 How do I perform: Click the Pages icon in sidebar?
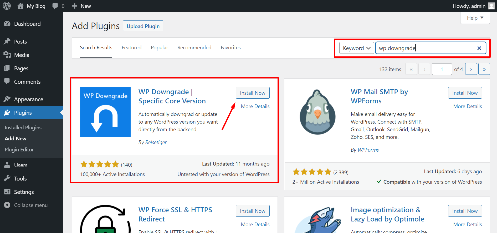click(x=7, y=68)
